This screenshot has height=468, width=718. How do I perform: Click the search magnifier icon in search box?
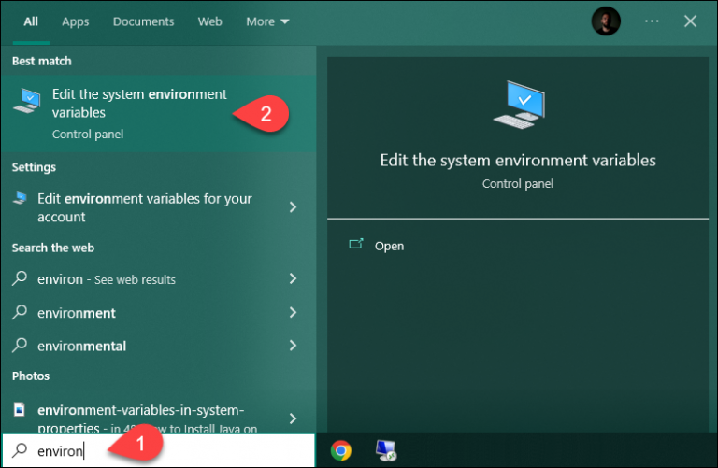20,450
